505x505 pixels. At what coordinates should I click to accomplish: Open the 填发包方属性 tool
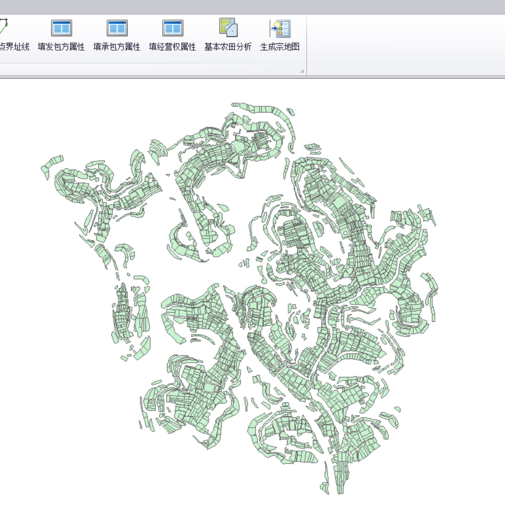point(61,36)
